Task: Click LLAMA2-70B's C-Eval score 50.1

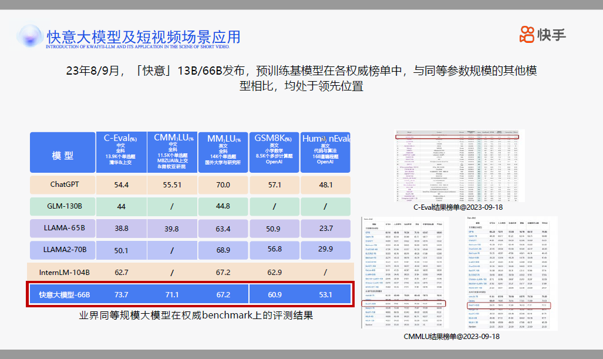Action: 121,250
